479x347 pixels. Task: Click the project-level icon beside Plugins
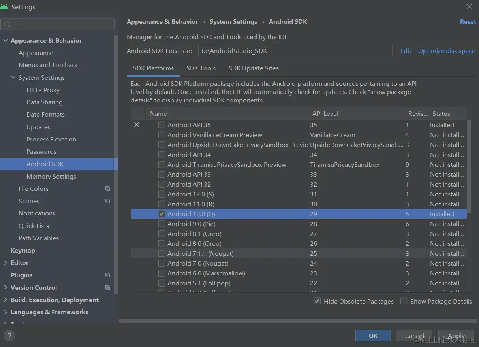[x=107, y=275]
